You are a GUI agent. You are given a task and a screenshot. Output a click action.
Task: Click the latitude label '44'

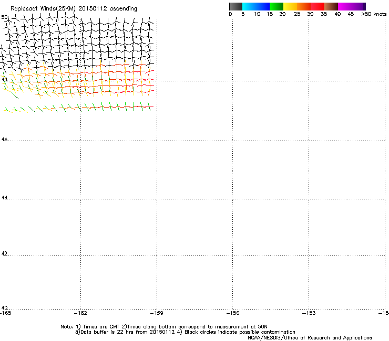[4, 198]
